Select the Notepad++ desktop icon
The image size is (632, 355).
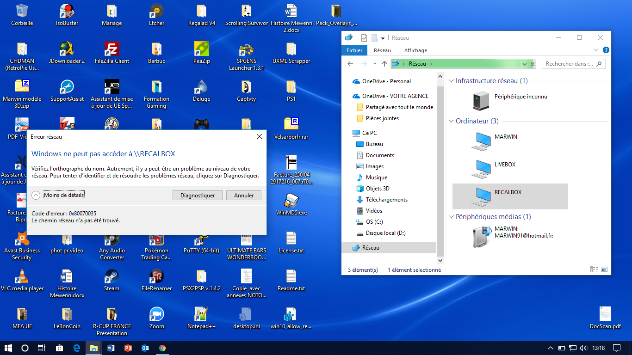(x=202, y=318)
